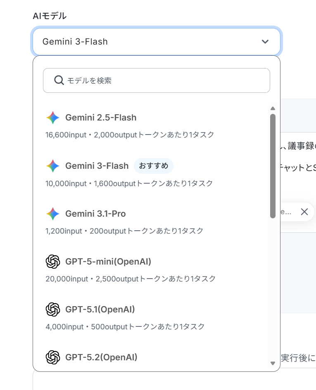
Task: Click the 4,000input・500output token description
Action: (125, 326)
